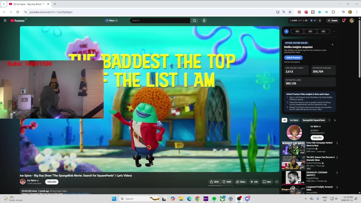Open Chrome three-dot menu
This screenshot has width=361, height=203.
pos(357,12)
